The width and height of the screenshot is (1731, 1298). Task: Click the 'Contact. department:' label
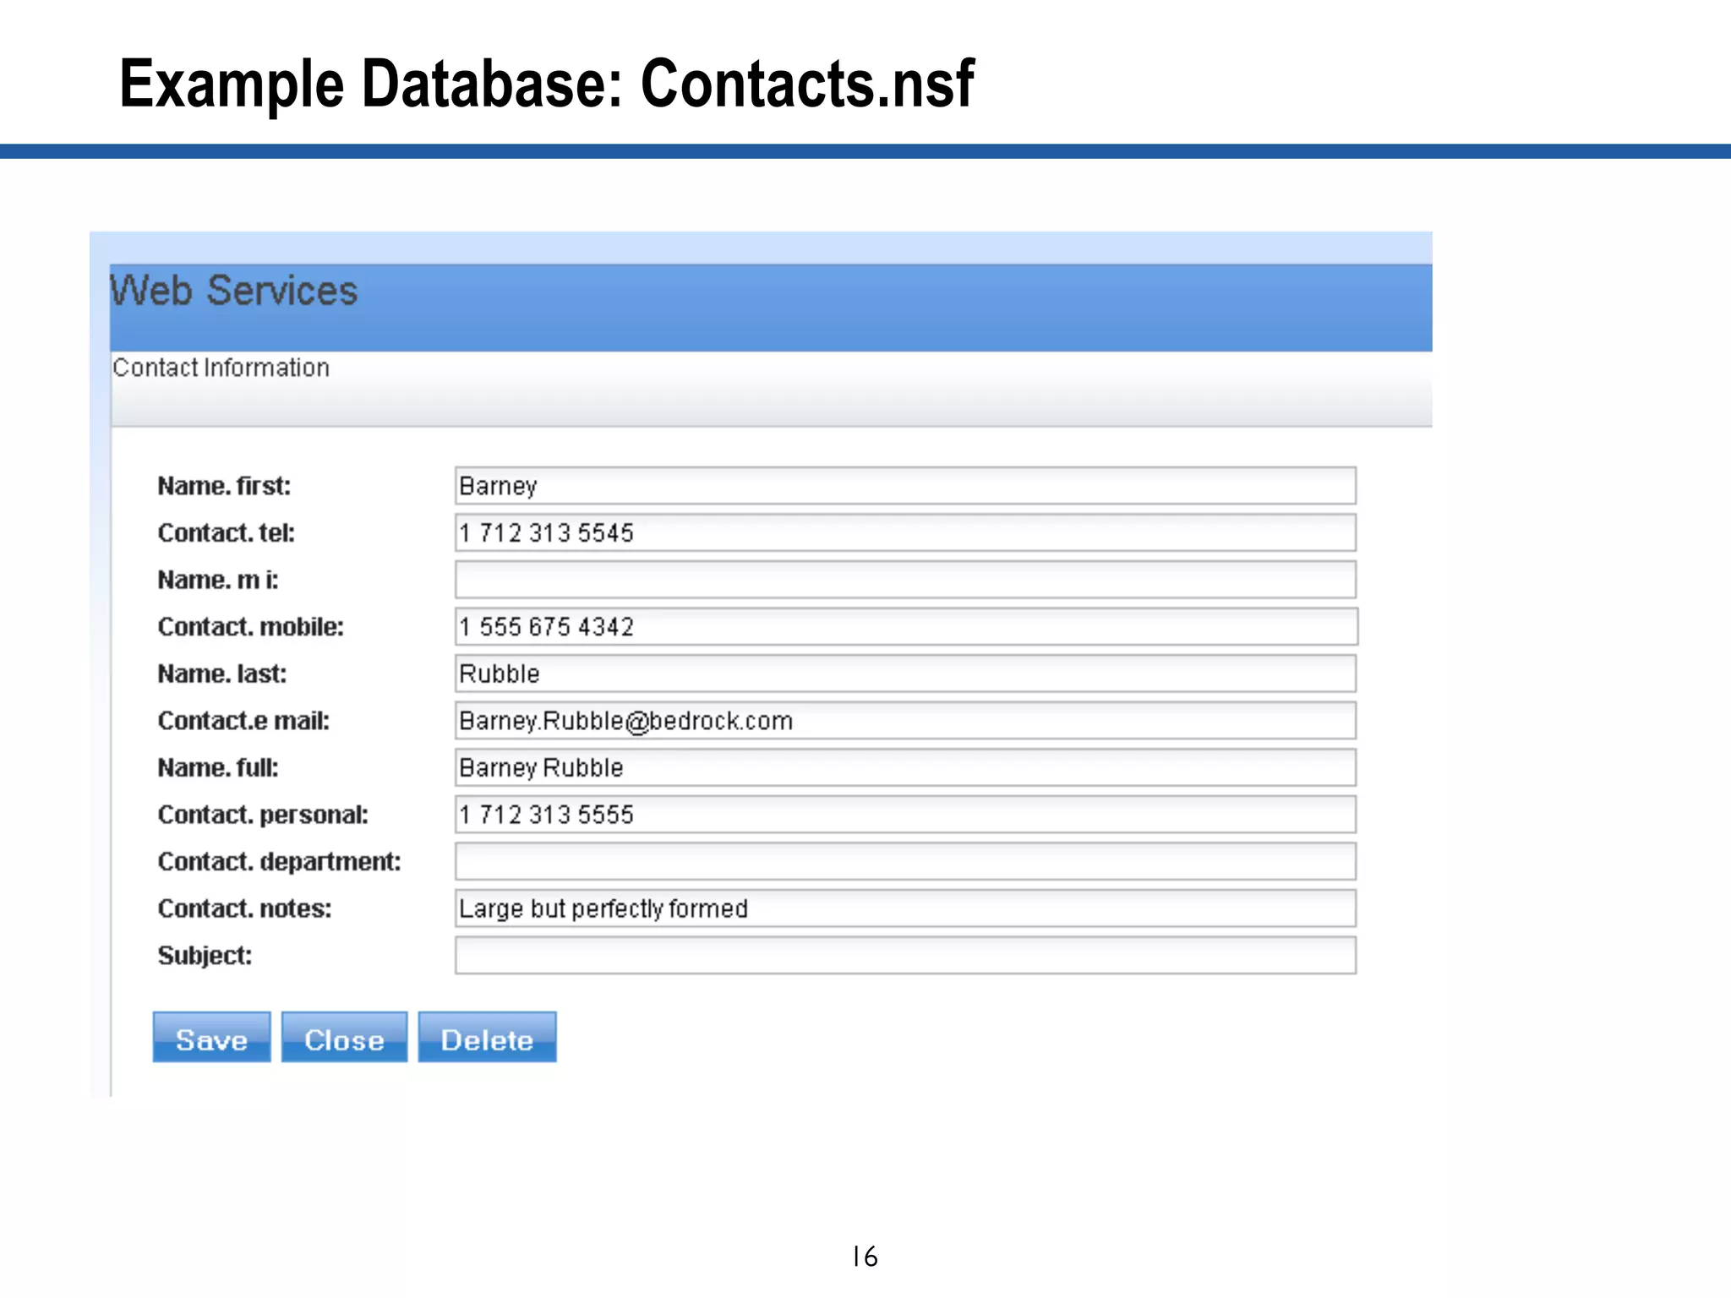(x=280, y=861)
